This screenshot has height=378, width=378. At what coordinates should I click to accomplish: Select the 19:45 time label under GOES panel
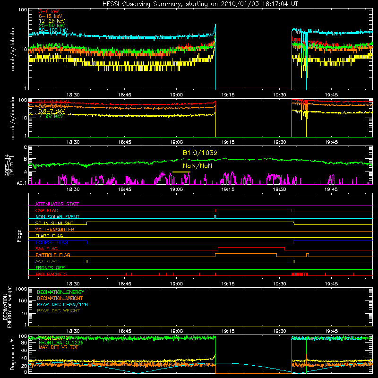(x=331, y=189)
